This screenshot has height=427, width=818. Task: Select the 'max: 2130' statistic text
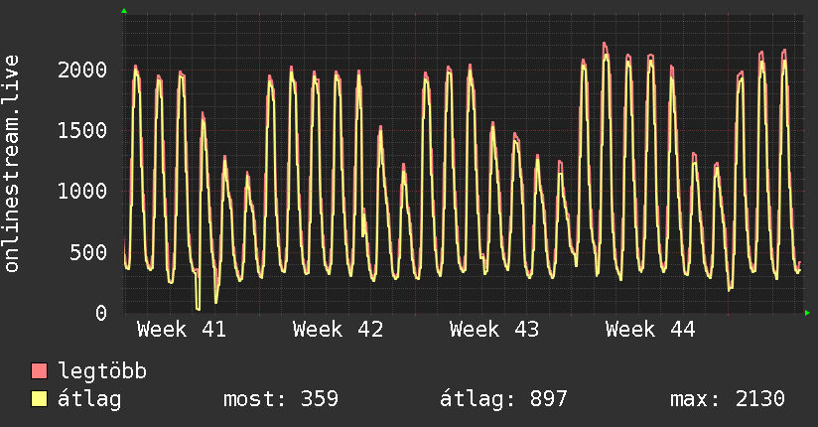728,399
